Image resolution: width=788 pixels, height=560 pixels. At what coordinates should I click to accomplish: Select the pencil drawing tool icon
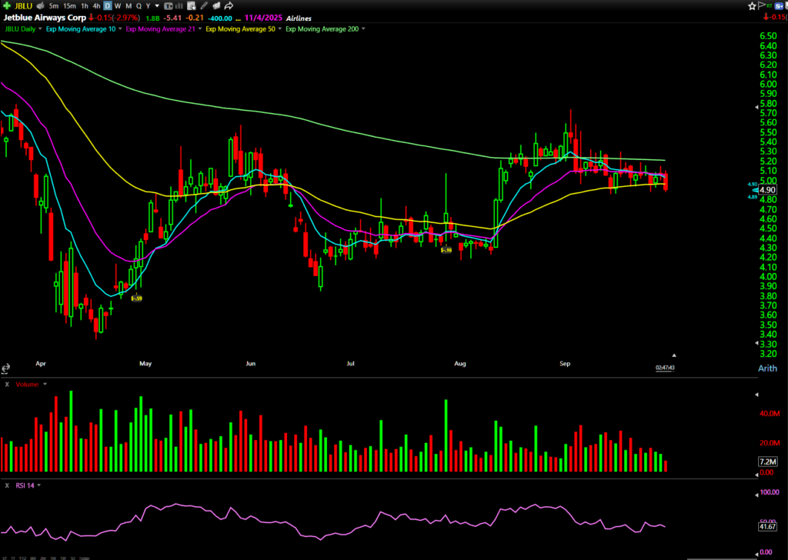(205, 5)
